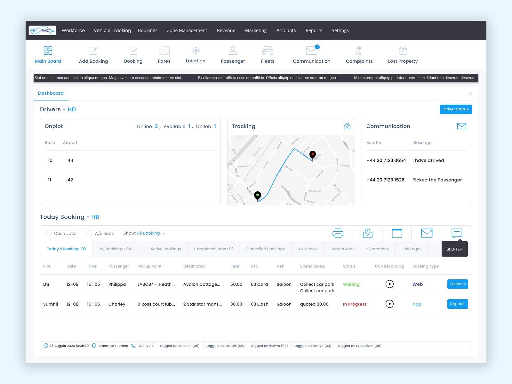The width and height of the screenshot is (512, 384).
Task: Click the Driver Status button
Action: (456, 109)
